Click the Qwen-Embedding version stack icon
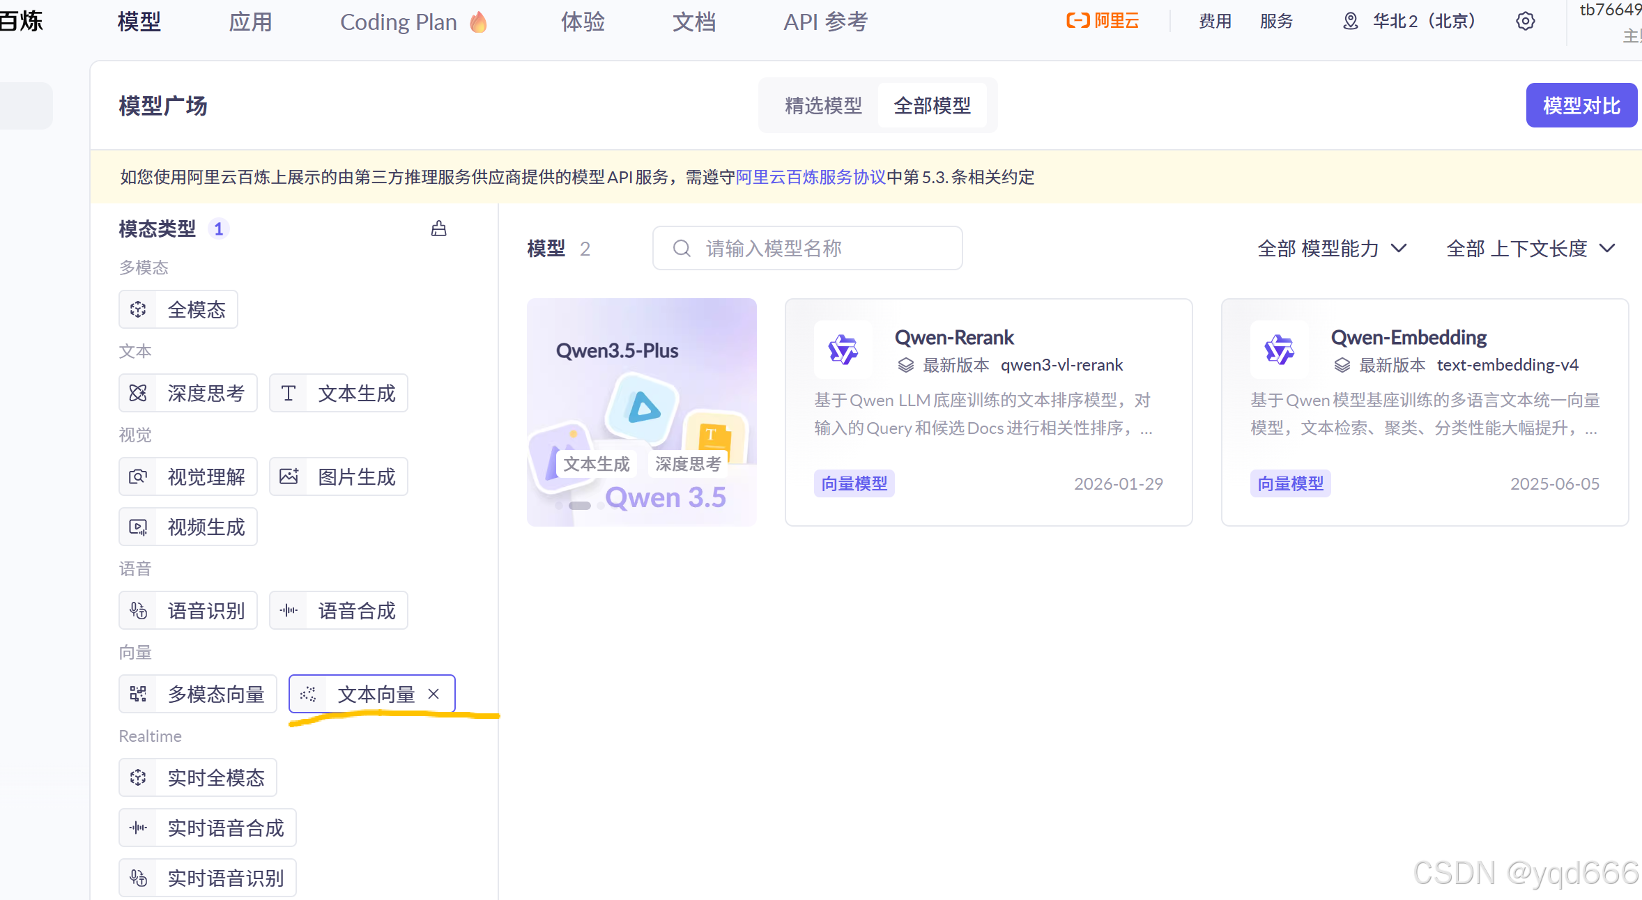Viewport: 1642px width, 900px height. coord(1342,365)
